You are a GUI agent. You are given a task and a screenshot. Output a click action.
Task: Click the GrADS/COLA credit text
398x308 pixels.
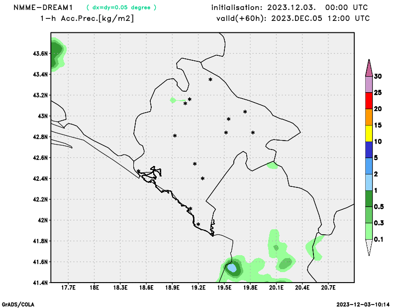tap(18, 305)
